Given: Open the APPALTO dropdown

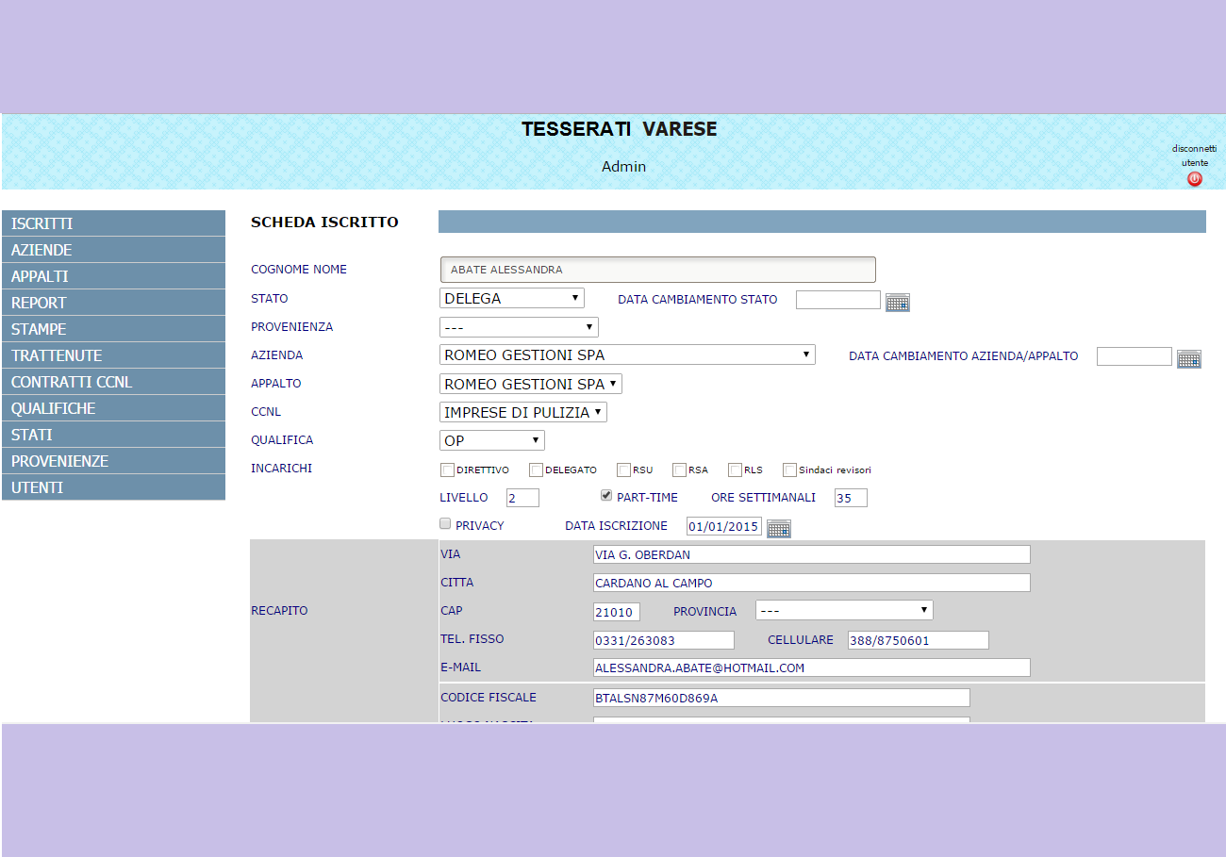Looking at the screenshot, I should [531, 384].
